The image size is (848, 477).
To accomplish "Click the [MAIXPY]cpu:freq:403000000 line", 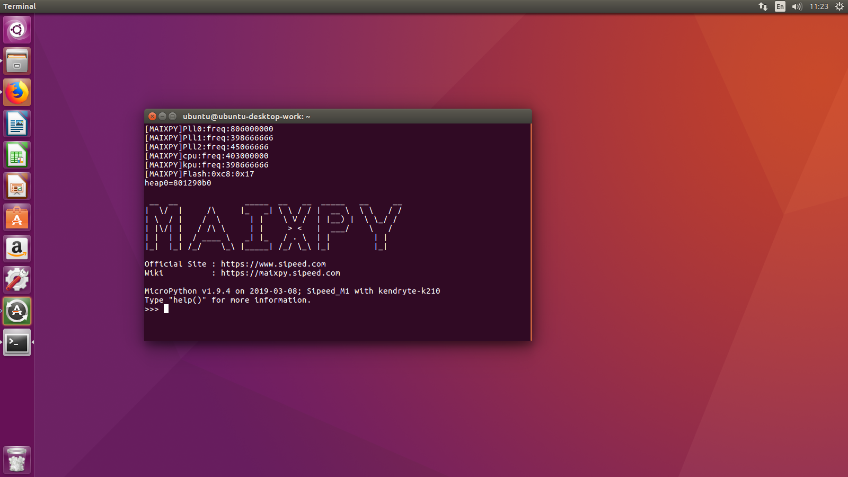I will [x=207, y=156].
